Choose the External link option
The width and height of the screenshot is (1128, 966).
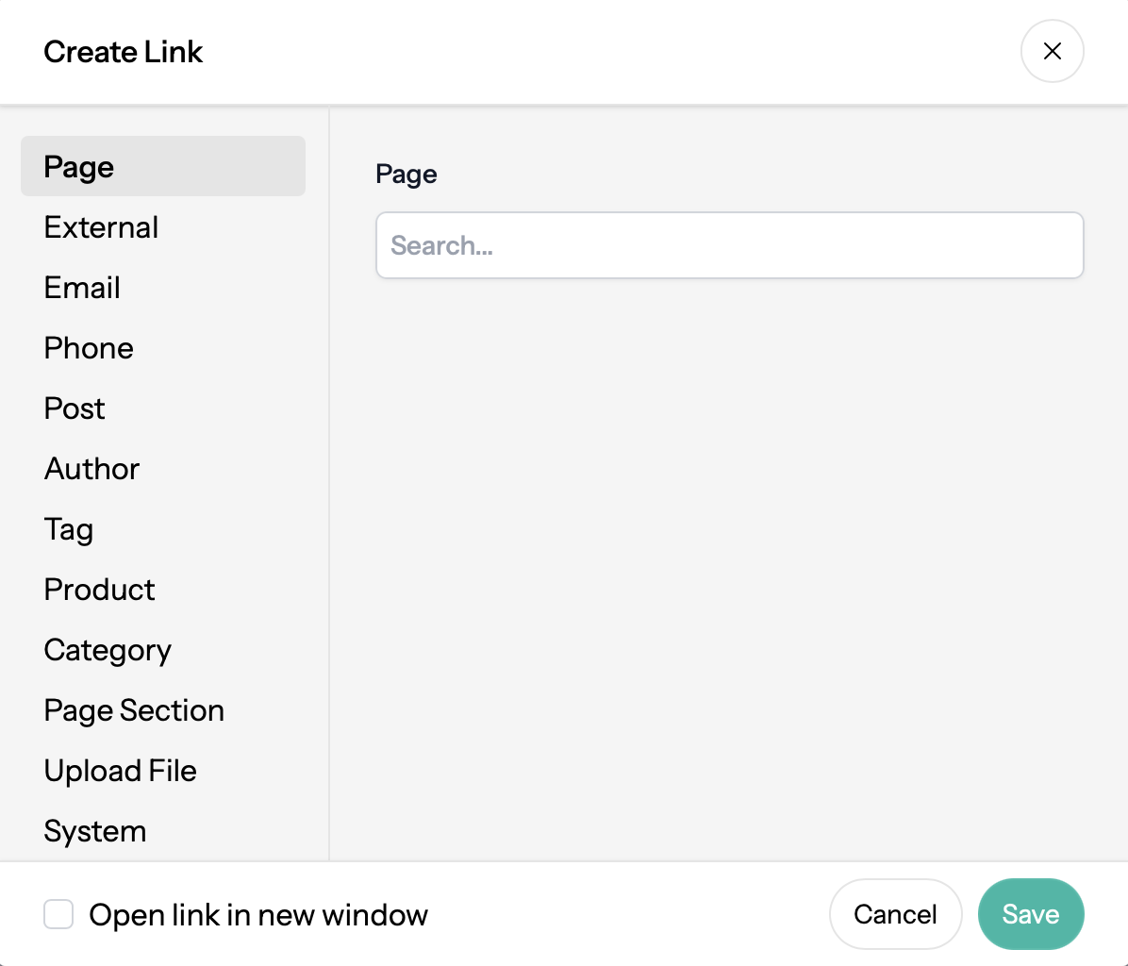[101, 226]
